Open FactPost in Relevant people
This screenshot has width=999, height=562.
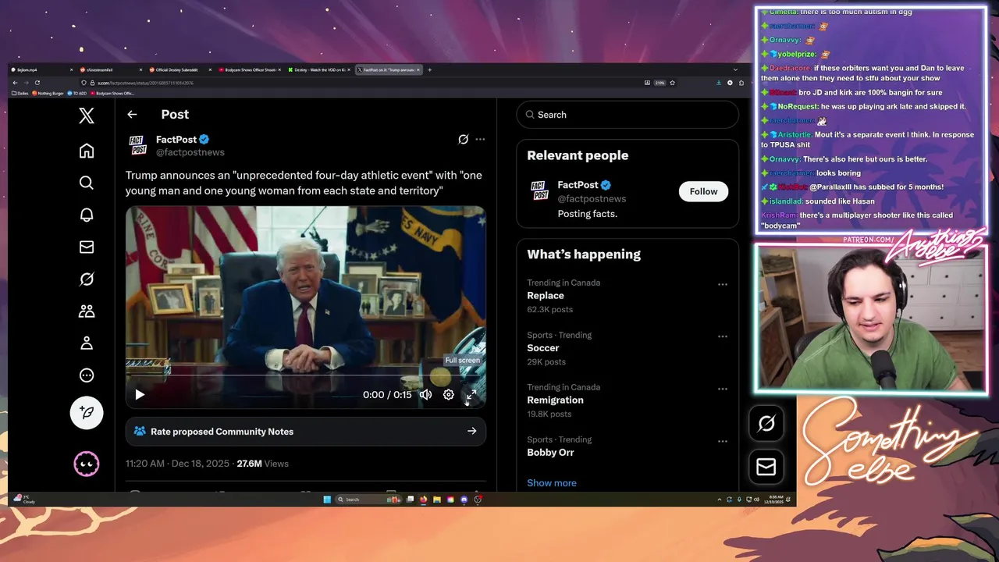(x=578, y=185)
